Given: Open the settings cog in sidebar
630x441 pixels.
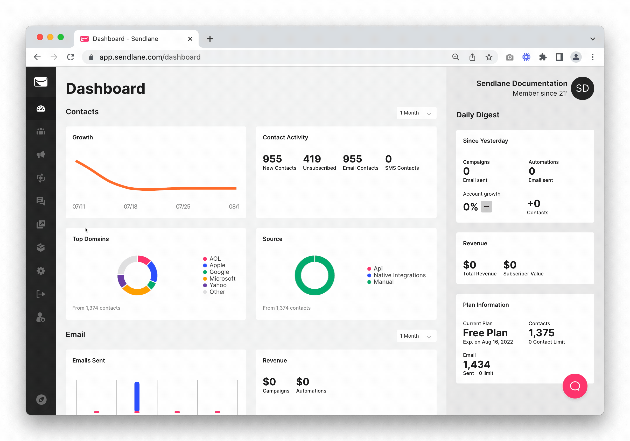Looking at the screenshot, I should click(x=41, y=271).
